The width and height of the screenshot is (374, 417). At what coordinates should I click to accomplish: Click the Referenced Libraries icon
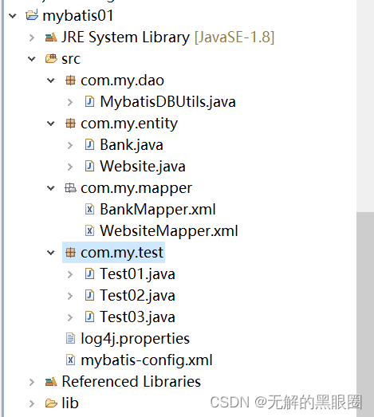51,382
